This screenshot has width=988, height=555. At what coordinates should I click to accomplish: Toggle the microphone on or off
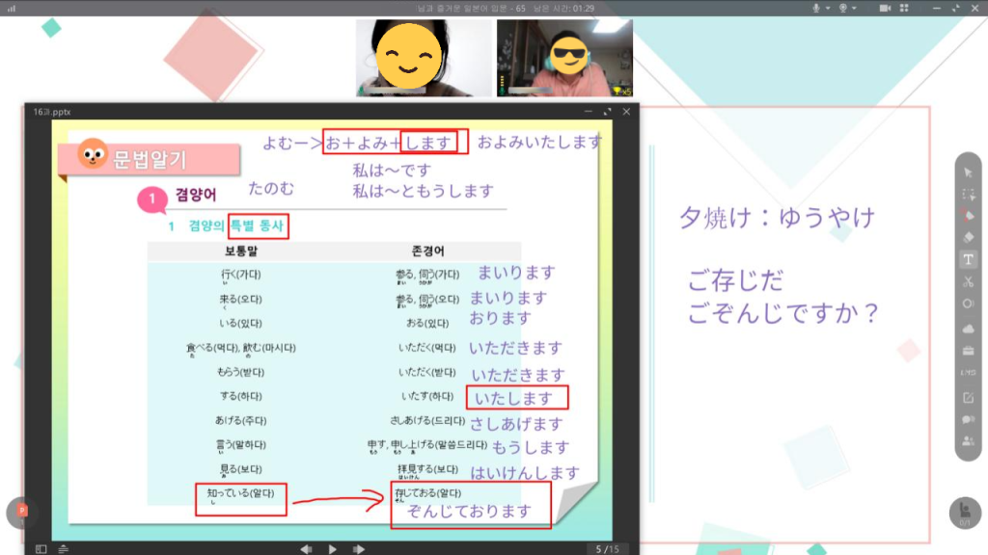coord(815,8)
